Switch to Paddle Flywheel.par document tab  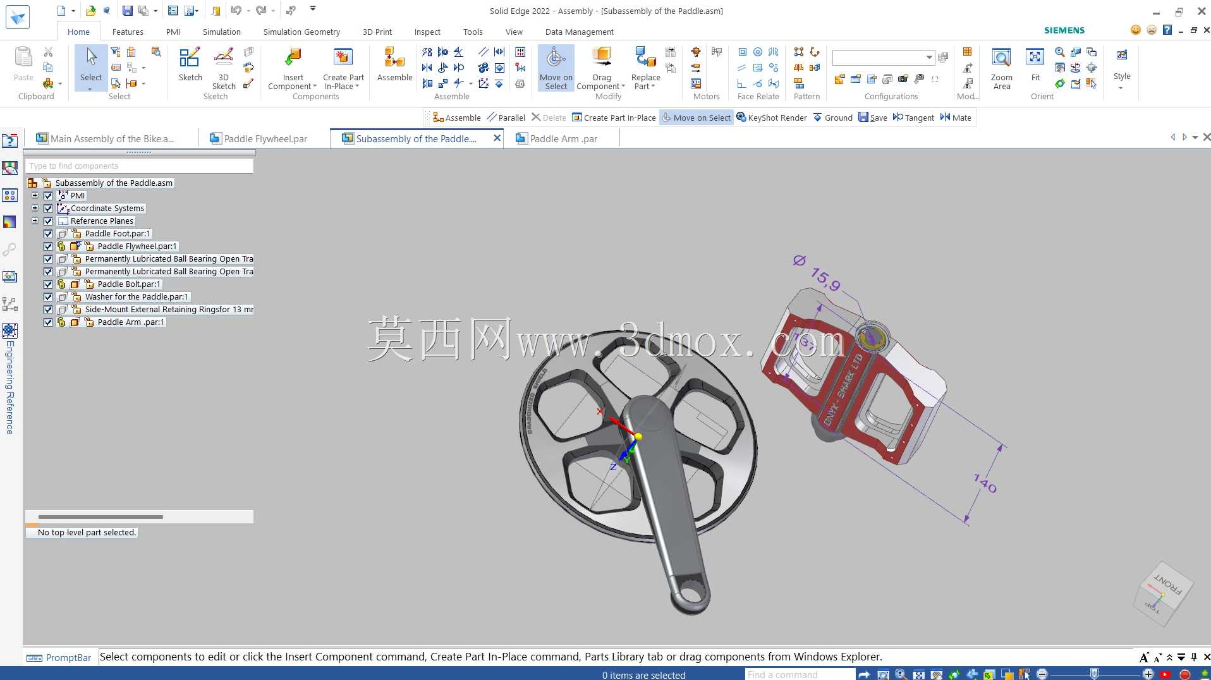pos(259,138)
